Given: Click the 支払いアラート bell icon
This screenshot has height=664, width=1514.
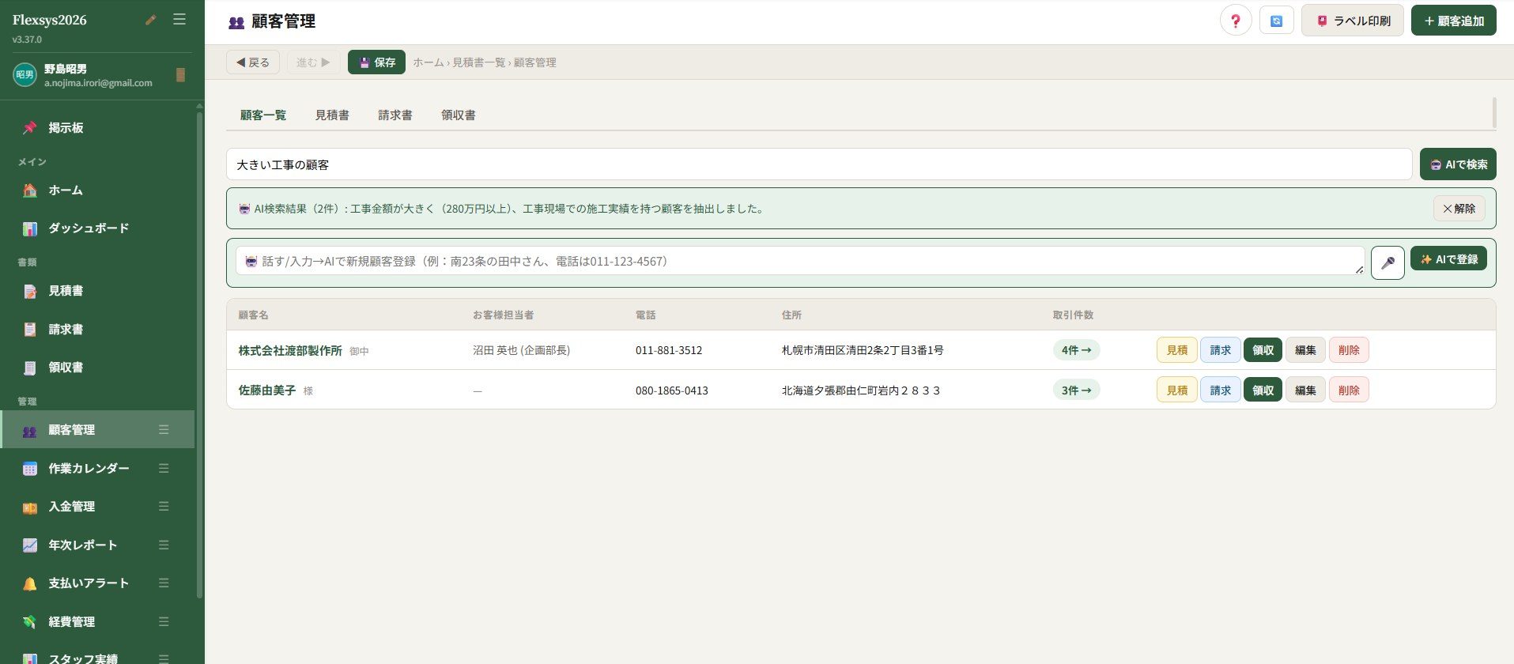Looking at the screenshot, I should click(30, 583).
